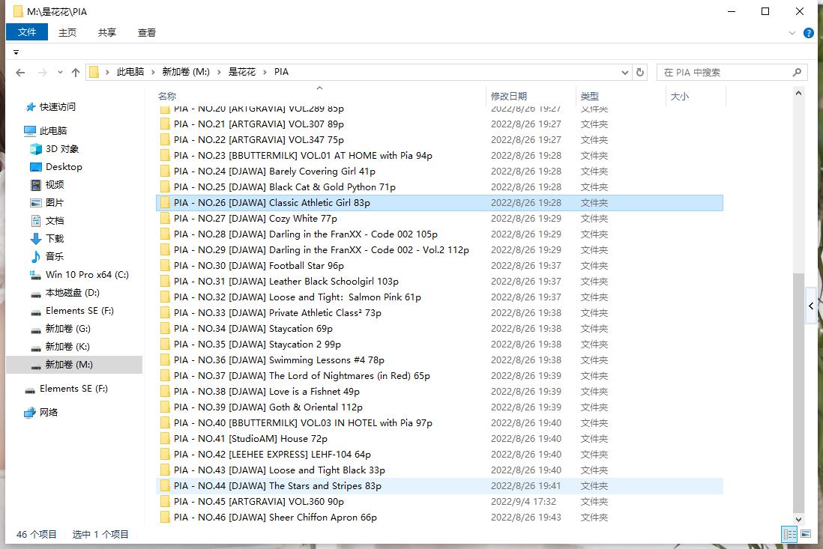Click the file list vertical scrollbar thumb
Viewport: 823px width, 549px height.
click(798, 392)
